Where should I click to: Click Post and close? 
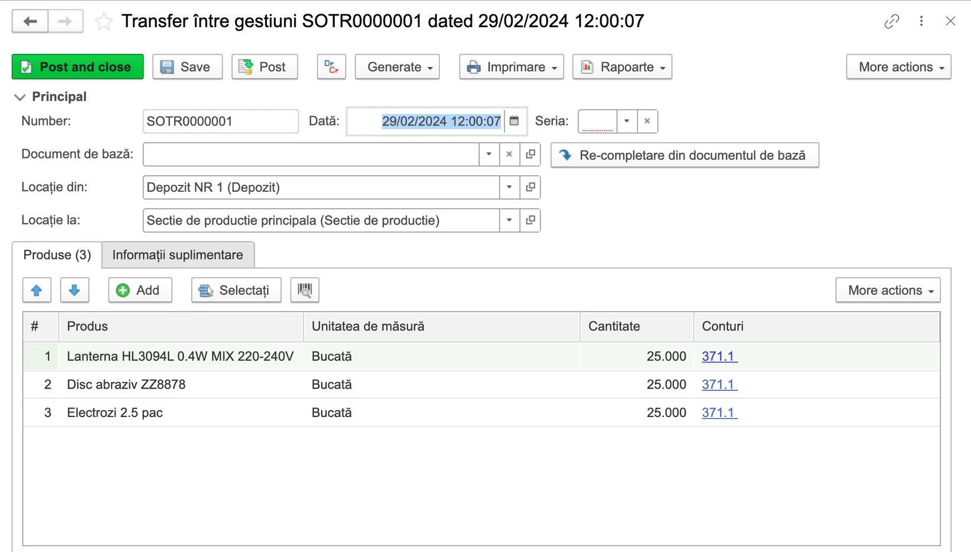click(78, 67)
